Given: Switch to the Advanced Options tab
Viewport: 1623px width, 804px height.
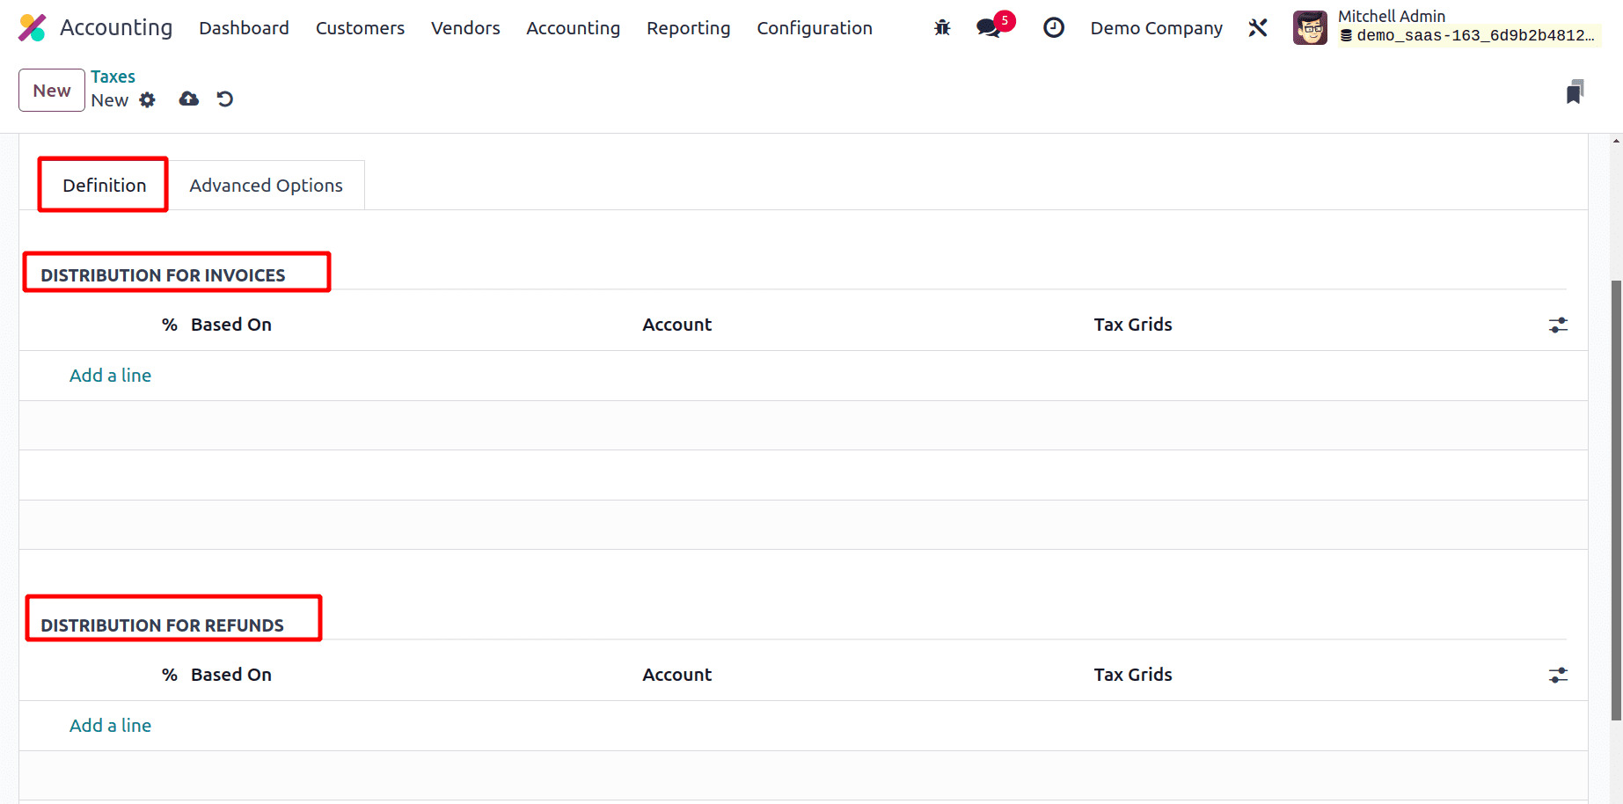Looking at the screenshot, I should (x=266, y=186).
